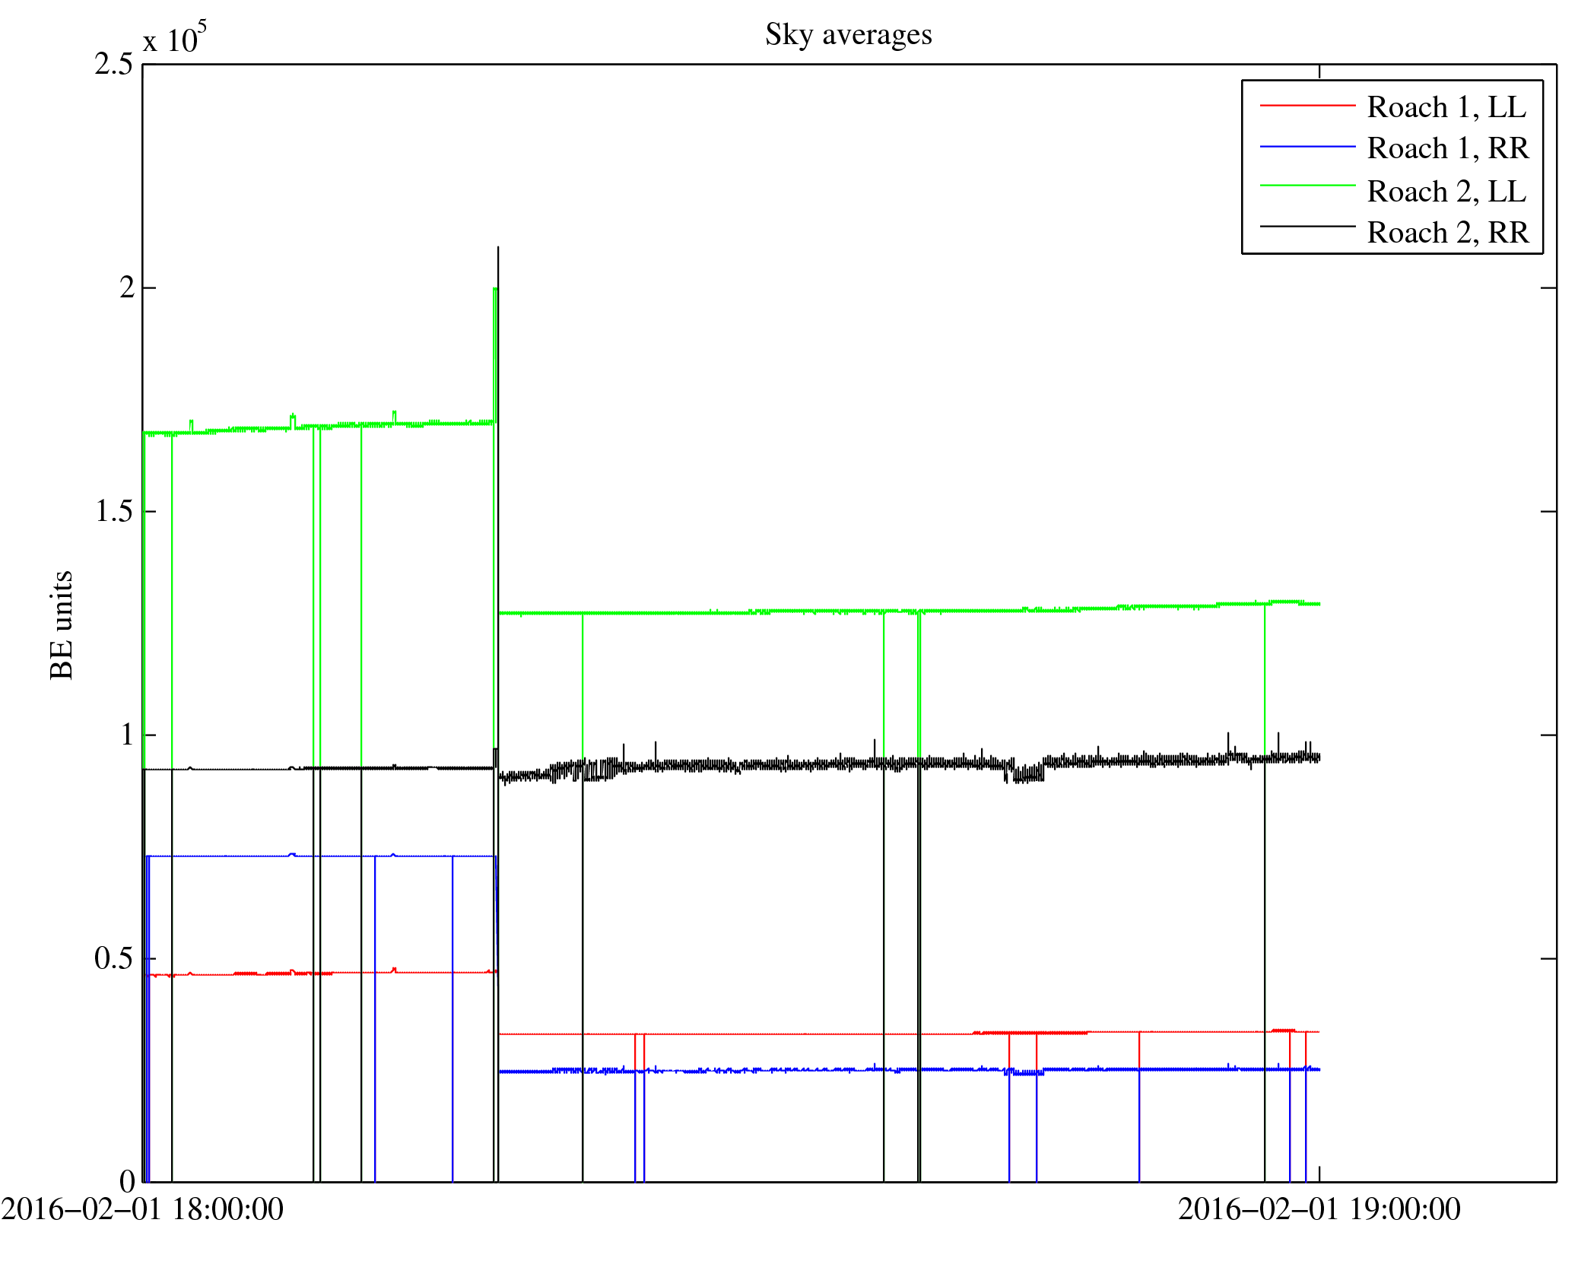Viewport: 1578px width, 1280px height.
Task: Click the '2016-02-01 18:00:00' x-axis label
Action: click(x=142, y=1209)
